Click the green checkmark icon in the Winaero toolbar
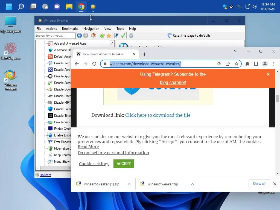 tap(123, 35)
